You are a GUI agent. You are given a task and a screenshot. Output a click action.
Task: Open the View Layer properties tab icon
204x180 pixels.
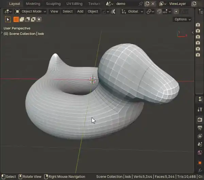click(x=200, y=136)
